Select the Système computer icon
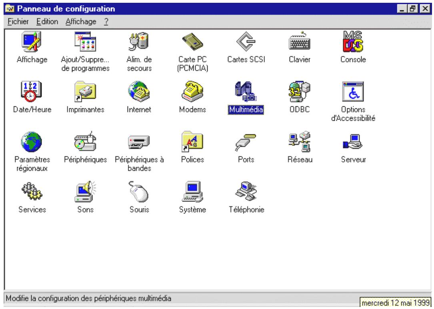This screenshot has height=309, width=434. (192, 191)
